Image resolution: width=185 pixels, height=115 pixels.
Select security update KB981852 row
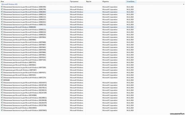click(x=68, y=22)
